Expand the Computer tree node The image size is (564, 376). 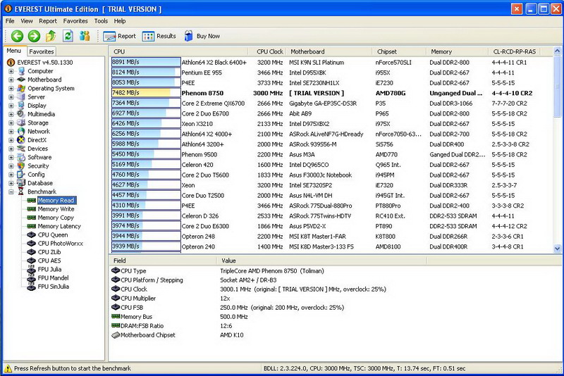(x=11, y=71)
